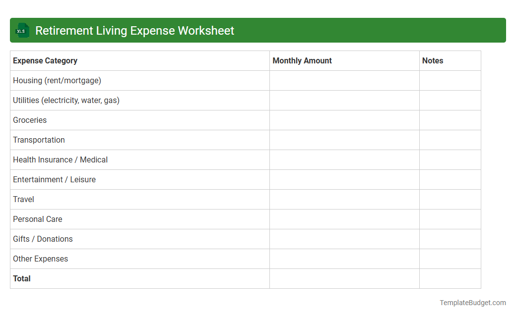
Task: Click the Retirement Living Expense Worksheet title
Action: [134, 30]
